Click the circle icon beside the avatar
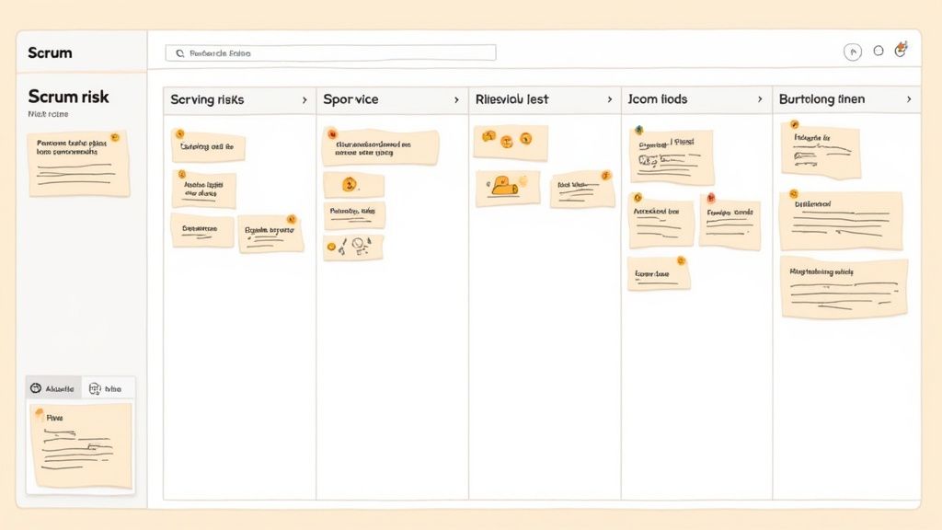Image resolution: width=942 pixels, height=530 pixels. [x=879, y=52]
